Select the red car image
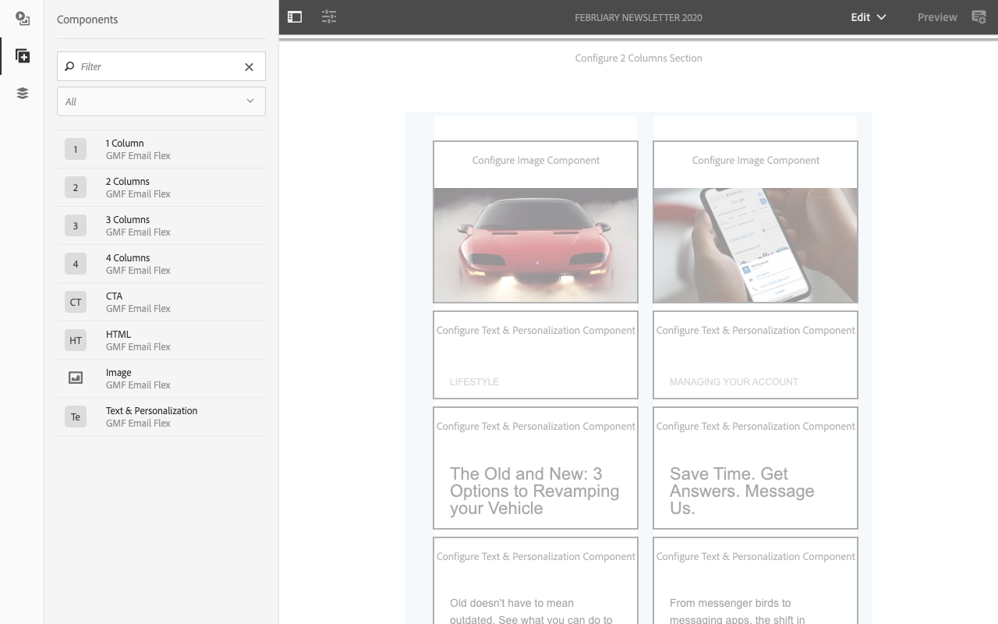Viewport: 998px width, 624px height. 536,245
